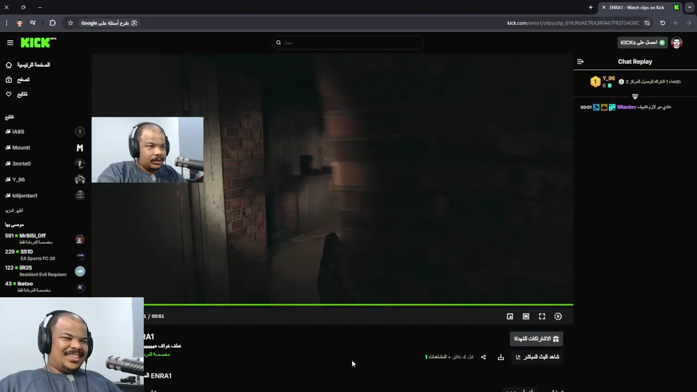Click the S51D channel avatar
Image resolution: width=697 pixels, height=392 pixels.
coord(80,255)
